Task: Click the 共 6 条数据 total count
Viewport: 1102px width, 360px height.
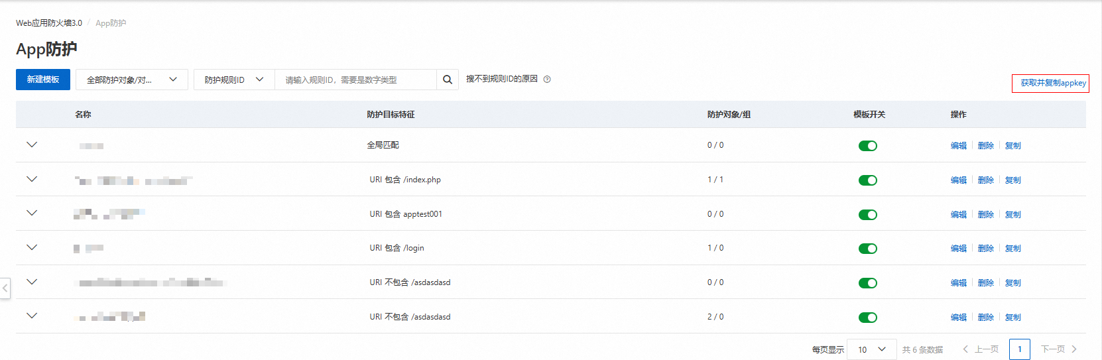Action: click(922, 350)
